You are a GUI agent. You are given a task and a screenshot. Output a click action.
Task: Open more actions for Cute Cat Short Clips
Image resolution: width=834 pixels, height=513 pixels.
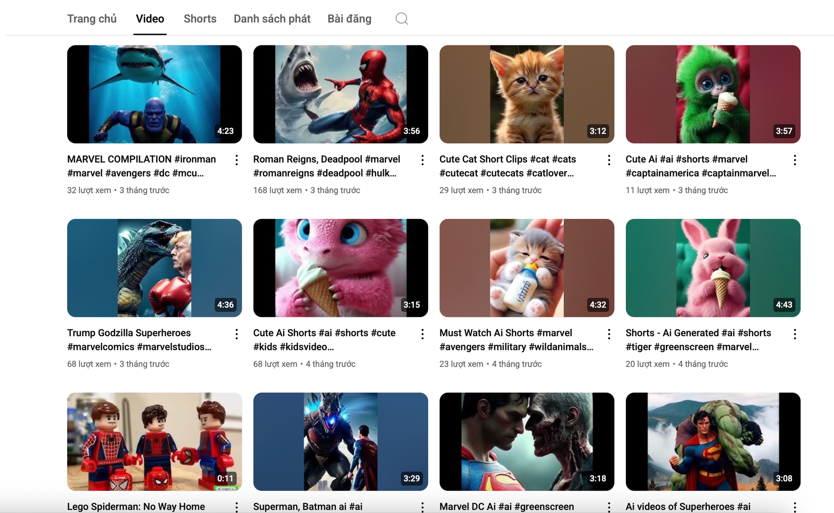609,160
